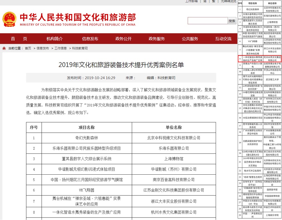Open the 机构简介 navigation item

point(55,39)
